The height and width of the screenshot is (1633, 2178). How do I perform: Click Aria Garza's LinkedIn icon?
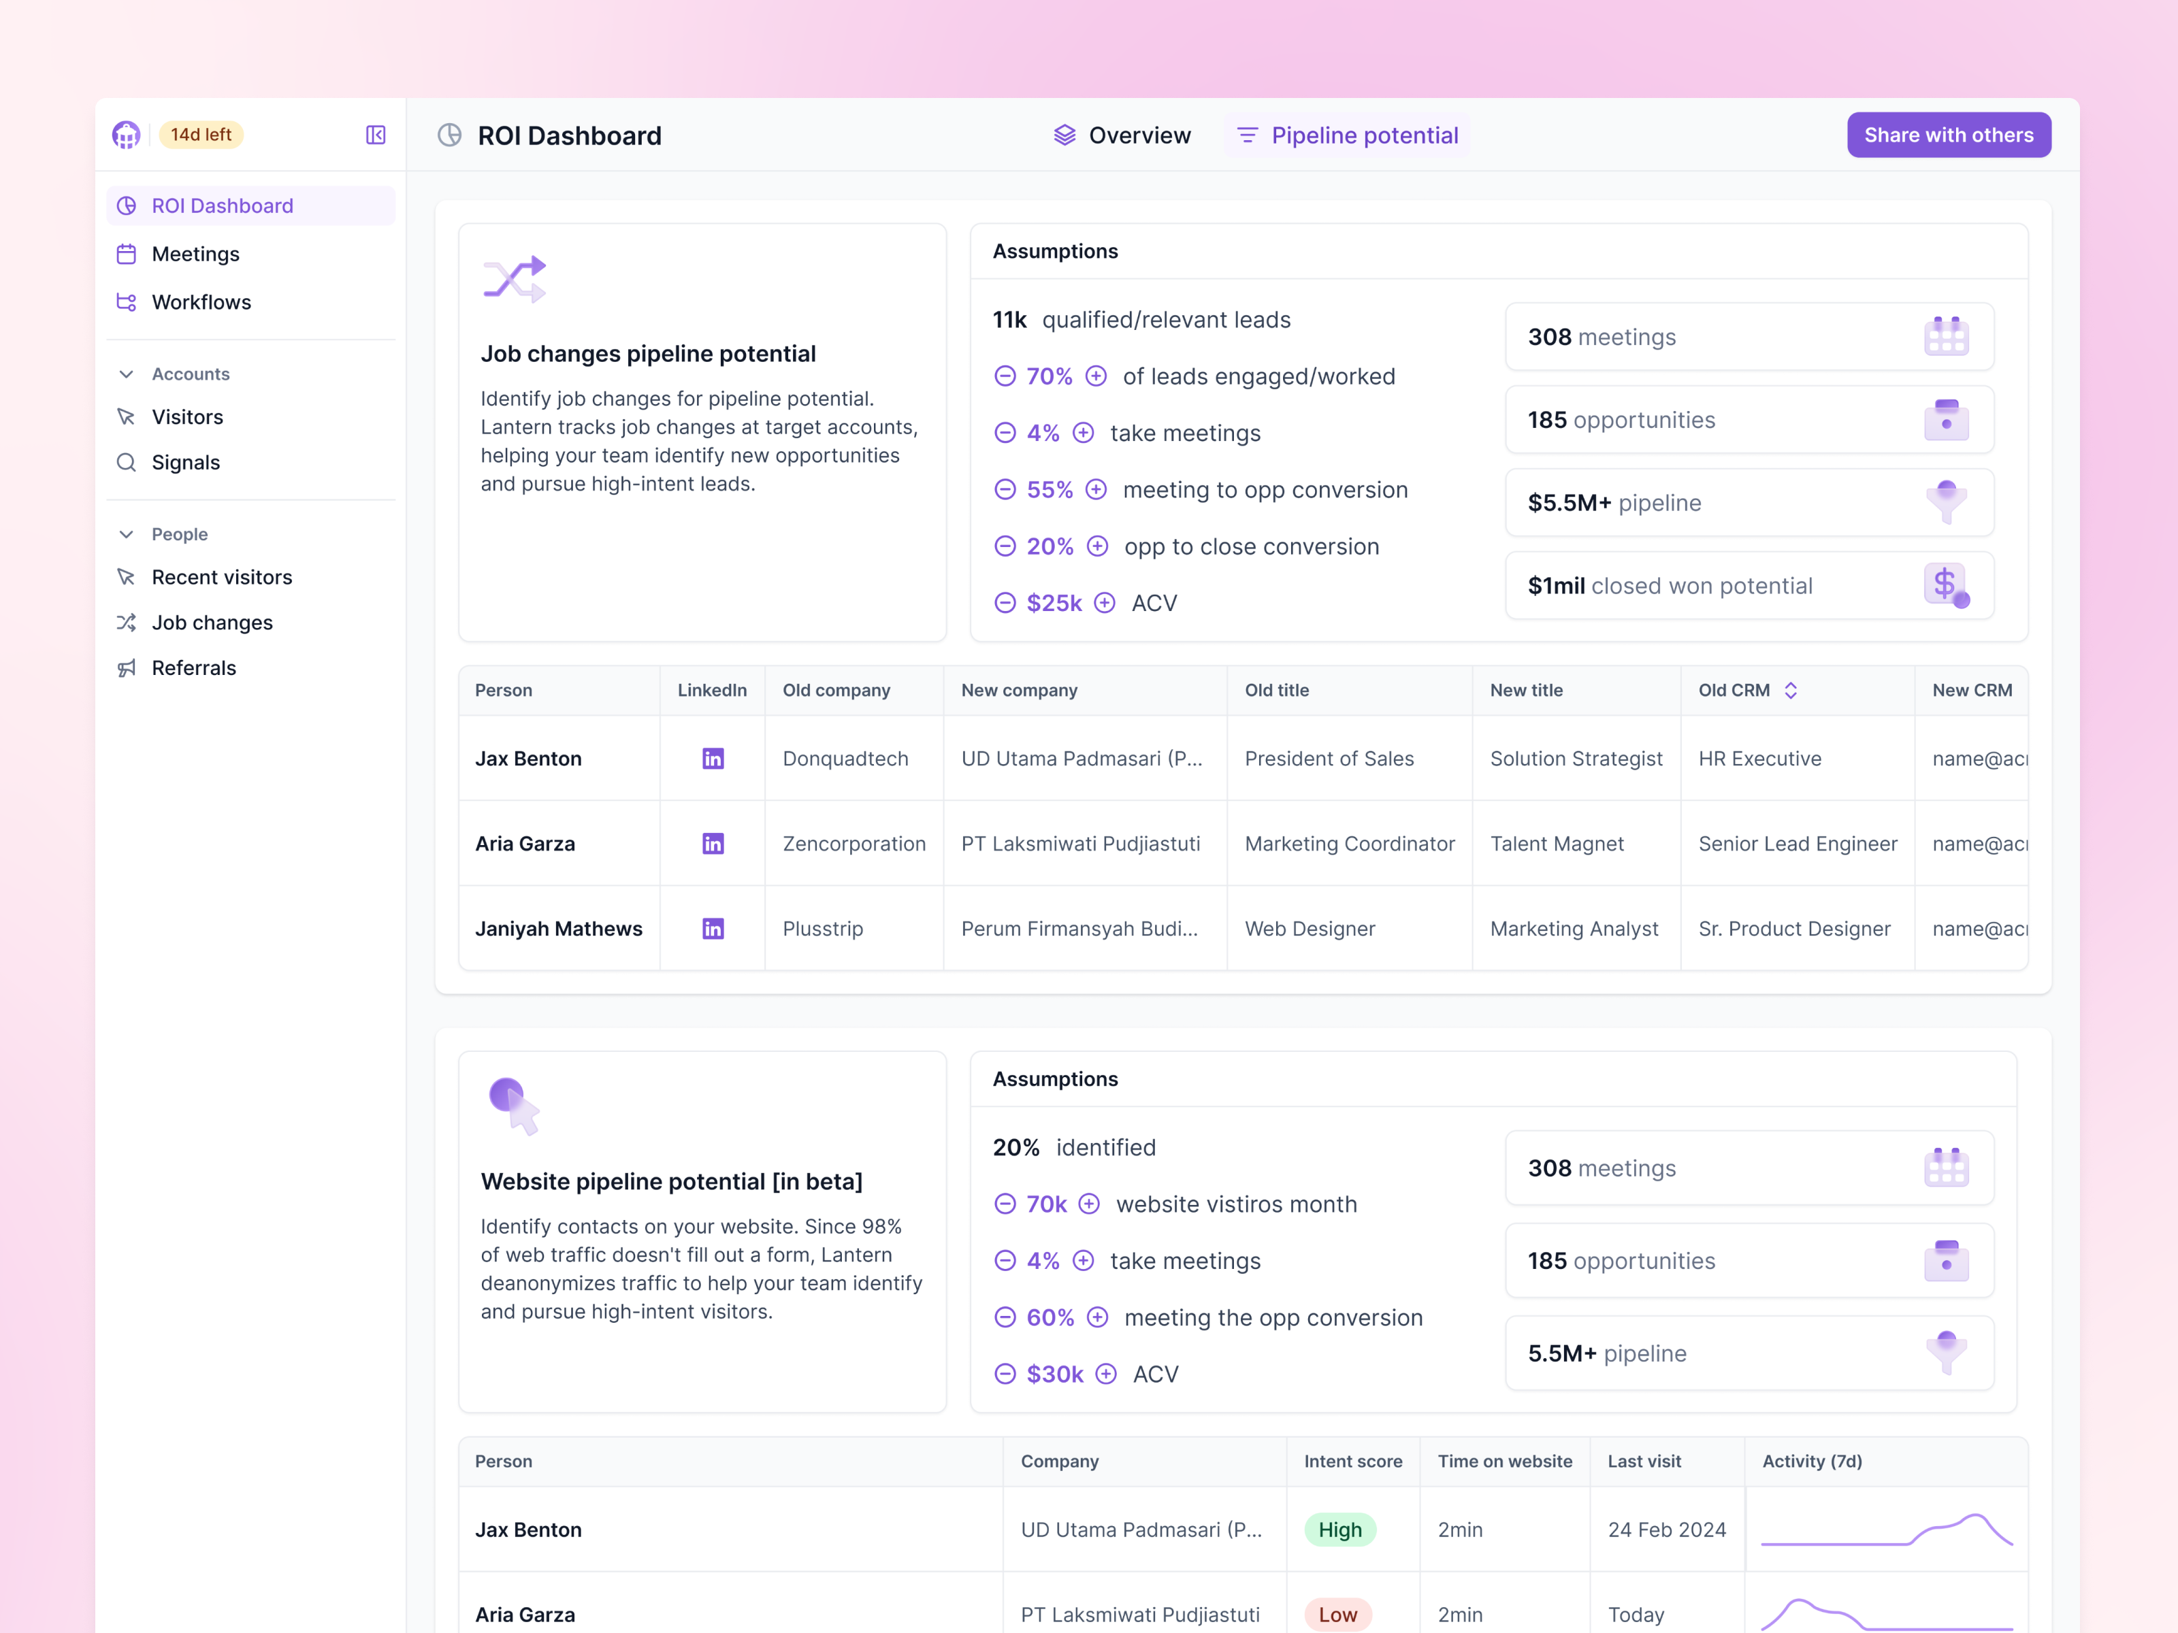[712, 844]
